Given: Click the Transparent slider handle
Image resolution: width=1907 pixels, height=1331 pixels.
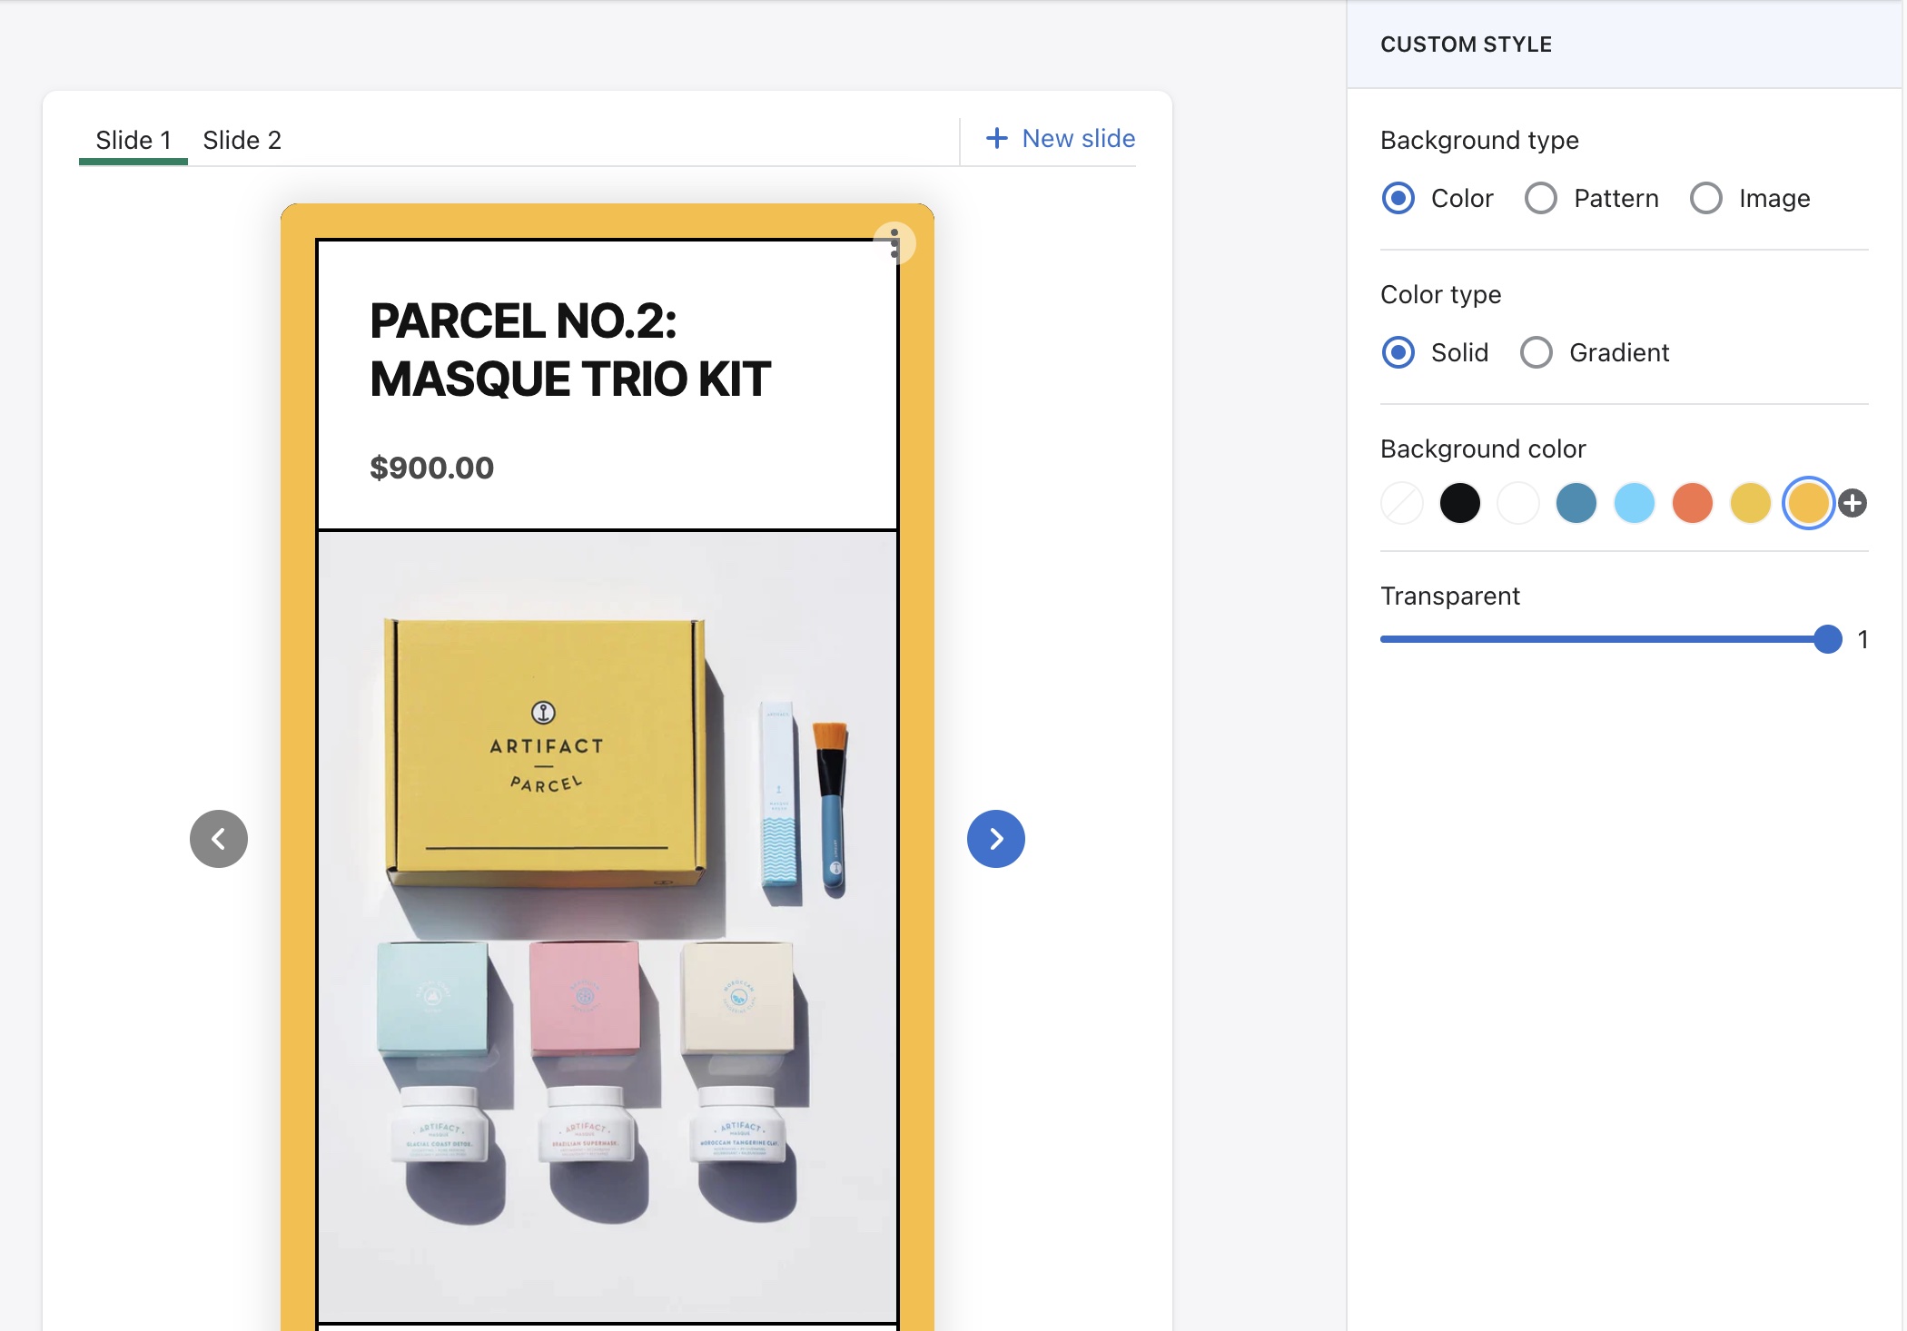Looking at the screenshot, I should click(1827, 639).
